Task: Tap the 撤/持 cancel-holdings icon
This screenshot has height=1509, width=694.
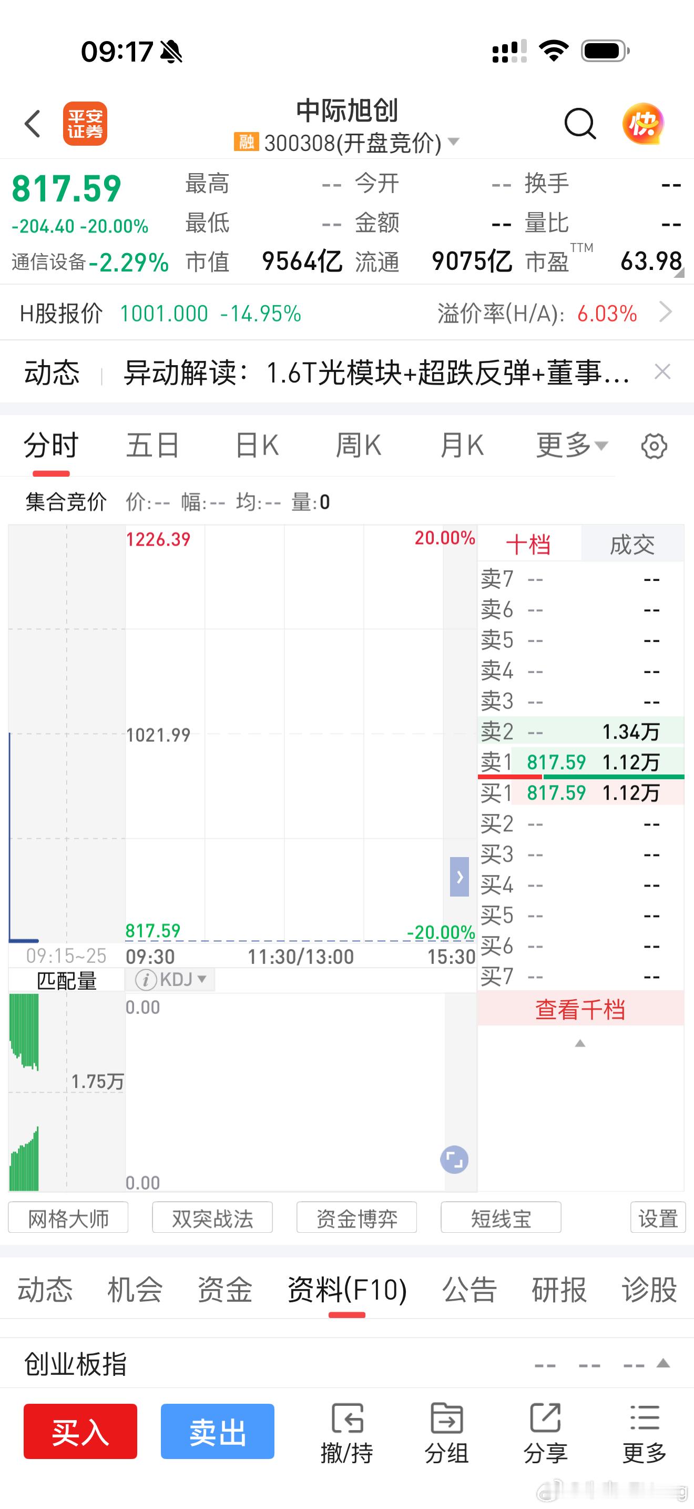Action: point(347,1432)
